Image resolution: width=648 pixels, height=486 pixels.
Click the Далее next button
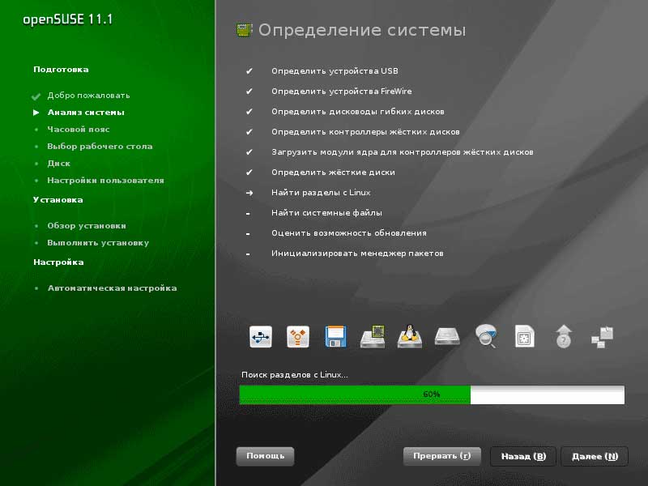595,456
